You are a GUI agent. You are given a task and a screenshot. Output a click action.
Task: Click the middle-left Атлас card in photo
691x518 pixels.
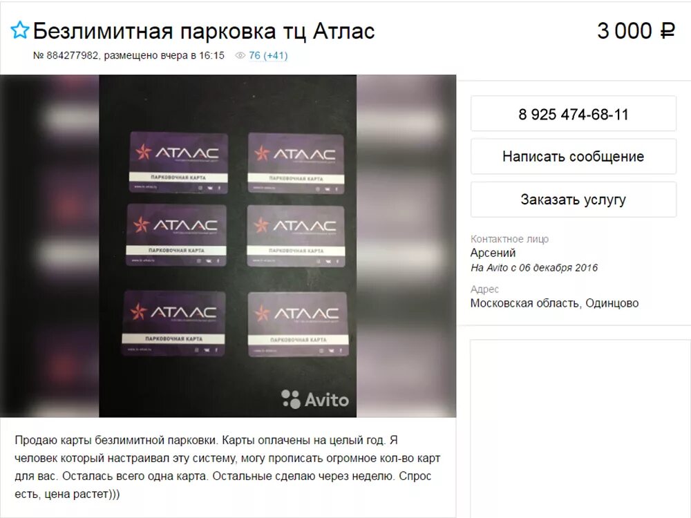click(x=176, y=235)
